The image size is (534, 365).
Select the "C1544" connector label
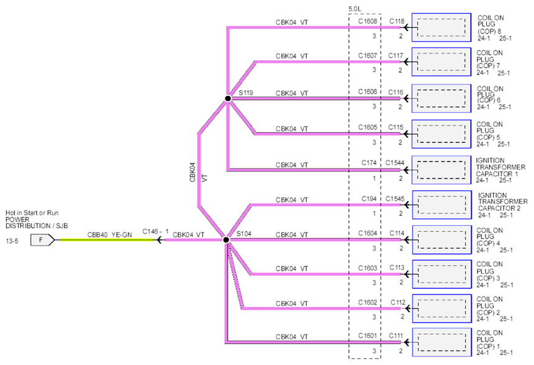[395, 163]
